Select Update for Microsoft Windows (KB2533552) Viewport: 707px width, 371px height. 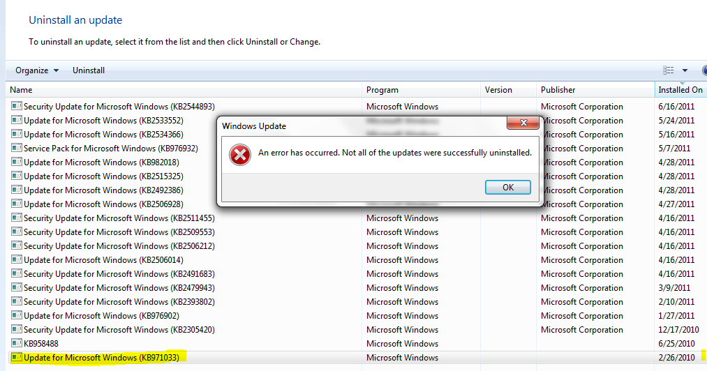tap(103, 121)
